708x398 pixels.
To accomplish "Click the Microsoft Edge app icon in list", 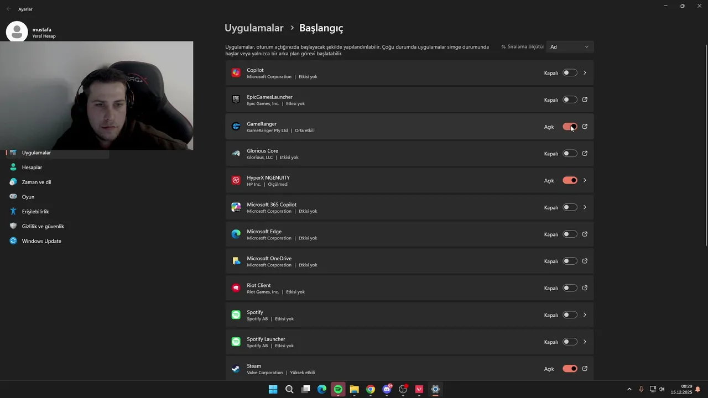I will click(236, 234).
